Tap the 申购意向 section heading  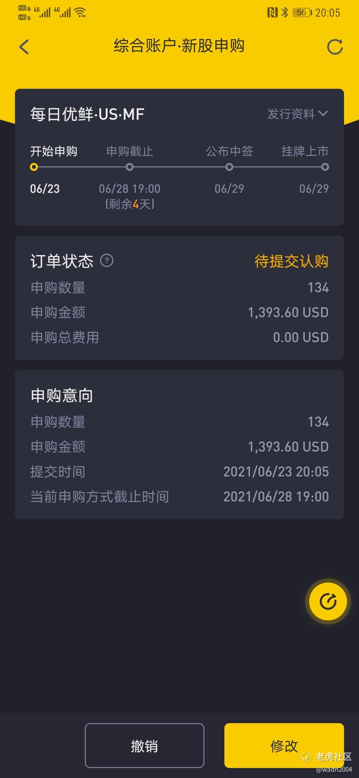pos(62,395)
